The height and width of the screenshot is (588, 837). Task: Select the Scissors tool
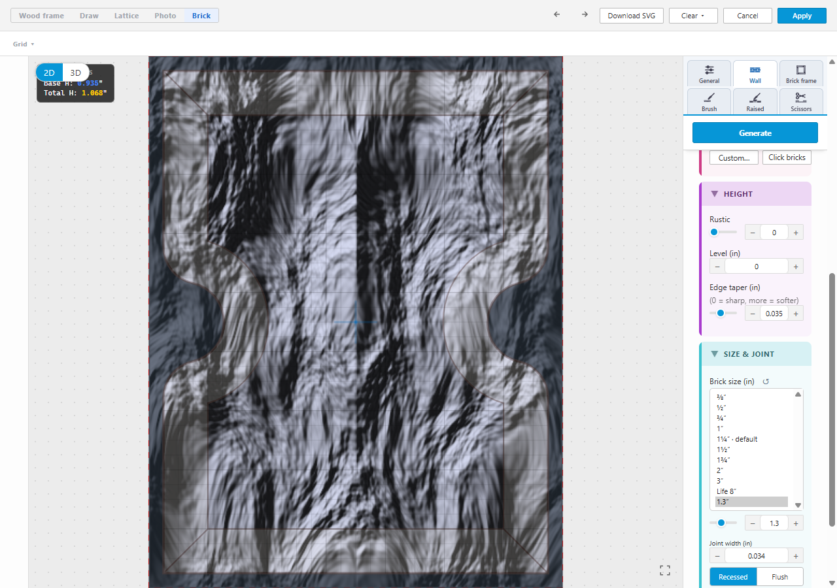pos(801,102)
